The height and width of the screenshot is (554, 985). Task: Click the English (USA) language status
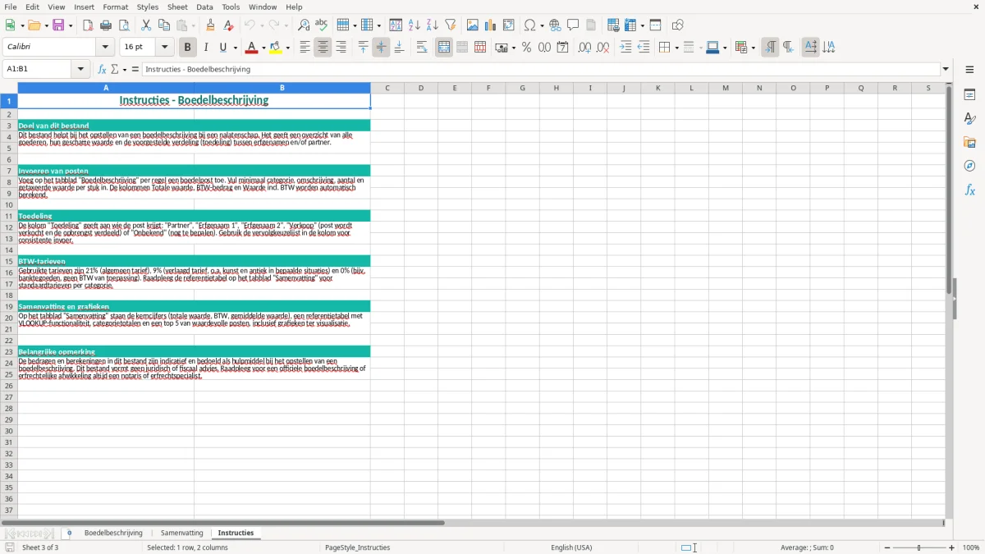coord(571,547)
